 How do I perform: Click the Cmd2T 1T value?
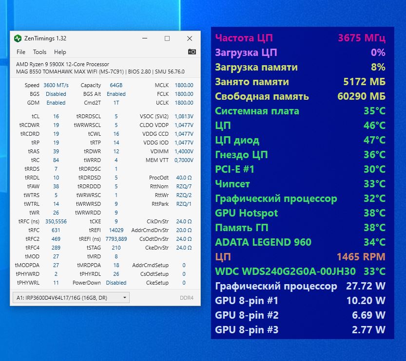116,103
